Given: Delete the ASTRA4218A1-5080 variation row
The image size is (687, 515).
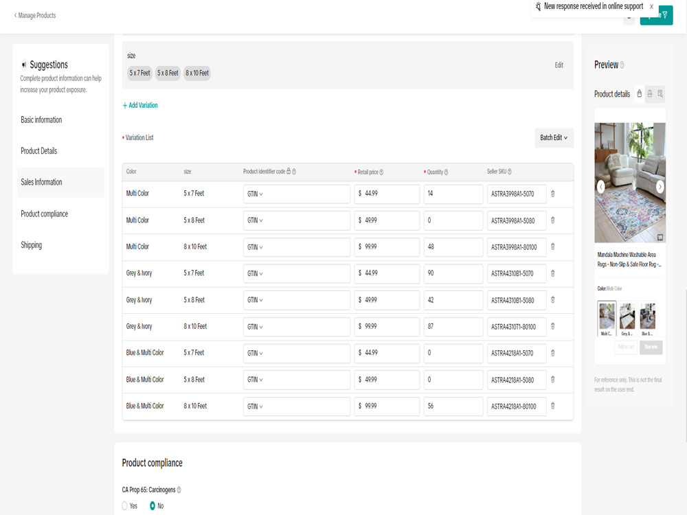Looking at the screenshot, I should [552, 380].
